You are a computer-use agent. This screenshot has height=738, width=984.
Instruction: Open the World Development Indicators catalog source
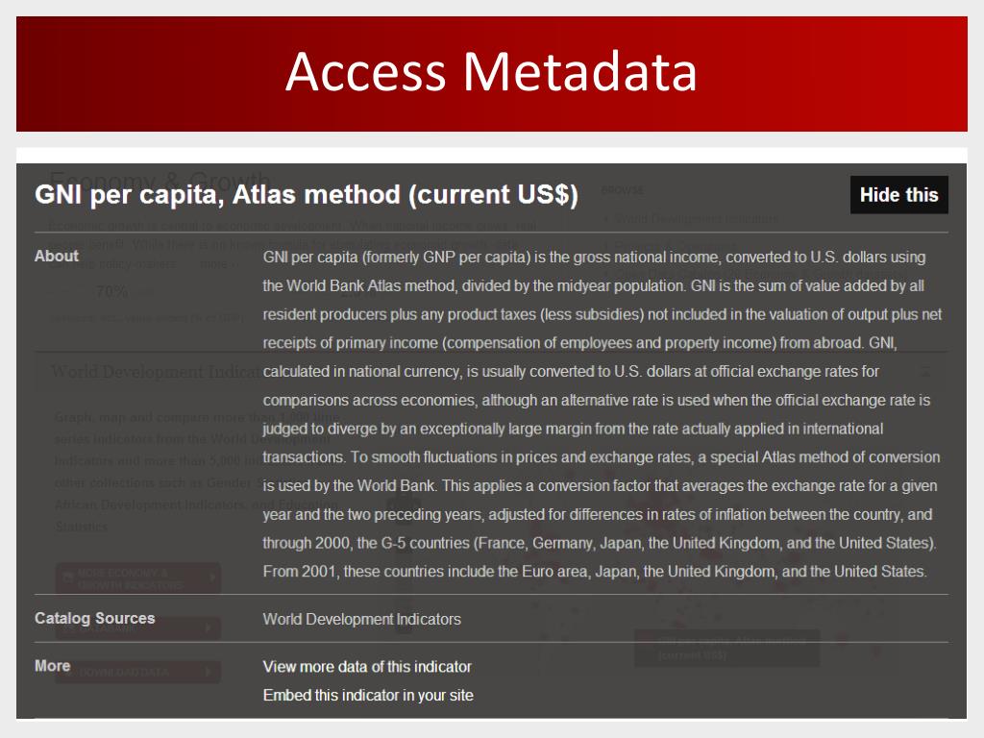pos(361,620)
